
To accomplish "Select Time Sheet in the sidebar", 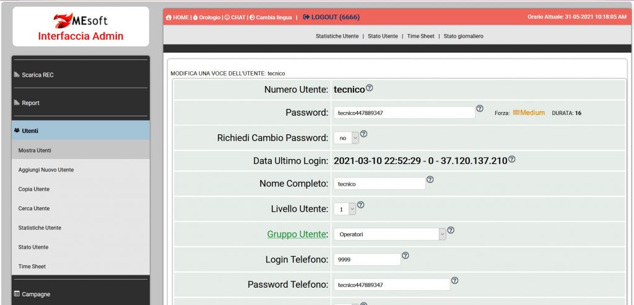I will (81, 266).
